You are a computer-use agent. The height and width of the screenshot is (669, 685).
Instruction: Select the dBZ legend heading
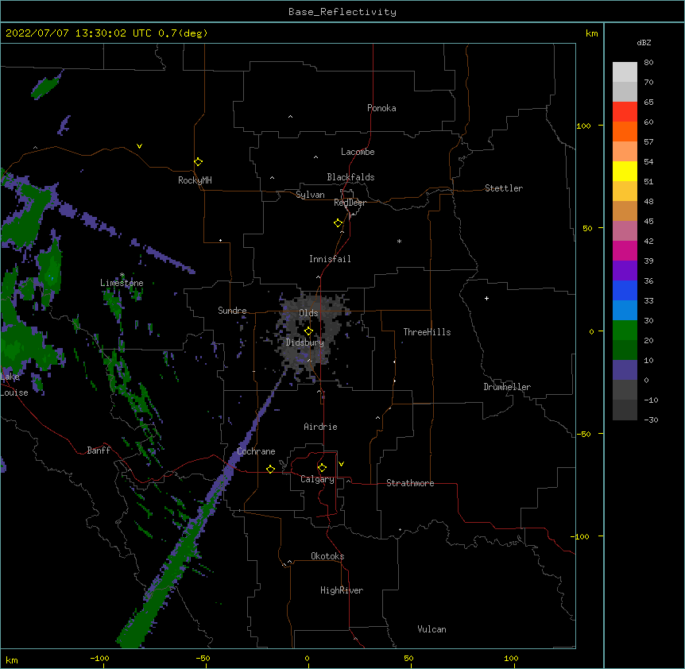tap(644, 42)
